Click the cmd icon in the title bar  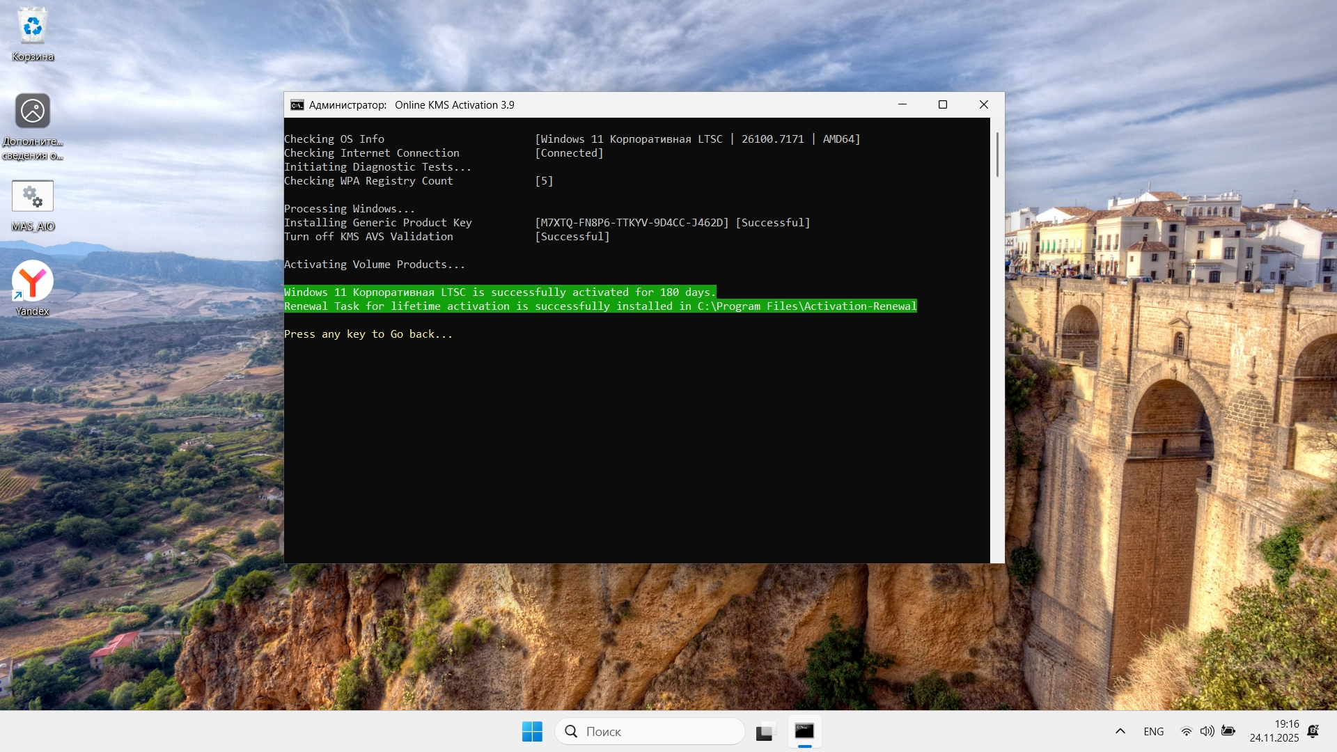[x=297, y=105]
